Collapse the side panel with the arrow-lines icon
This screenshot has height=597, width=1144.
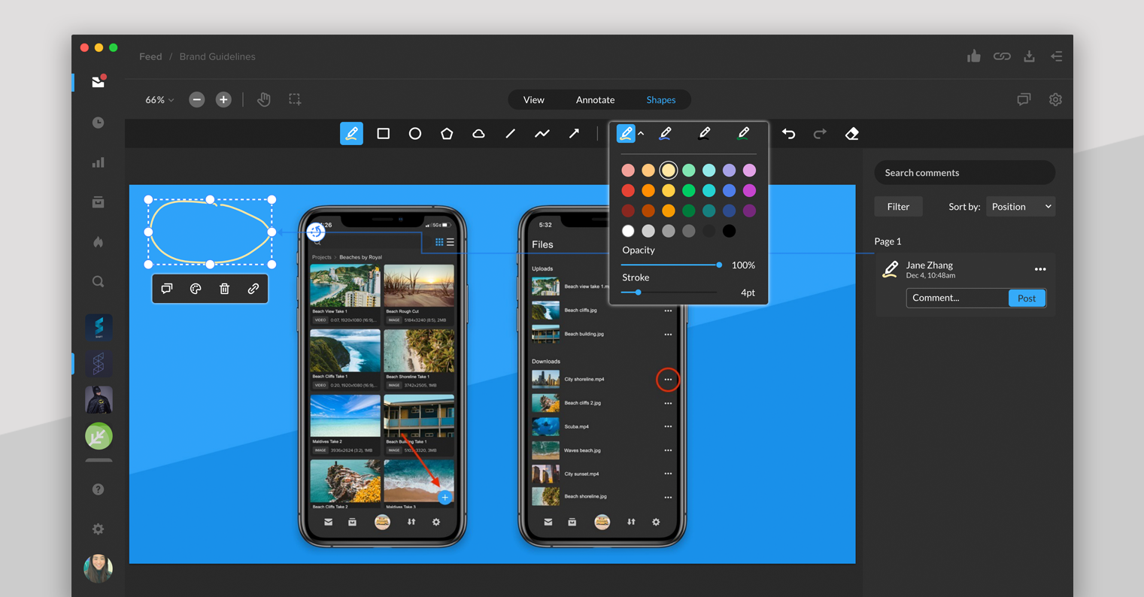tap(1056, 56)
